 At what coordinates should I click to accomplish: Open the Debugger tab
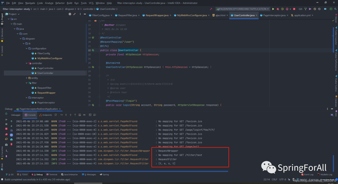(x=16, y=115)
